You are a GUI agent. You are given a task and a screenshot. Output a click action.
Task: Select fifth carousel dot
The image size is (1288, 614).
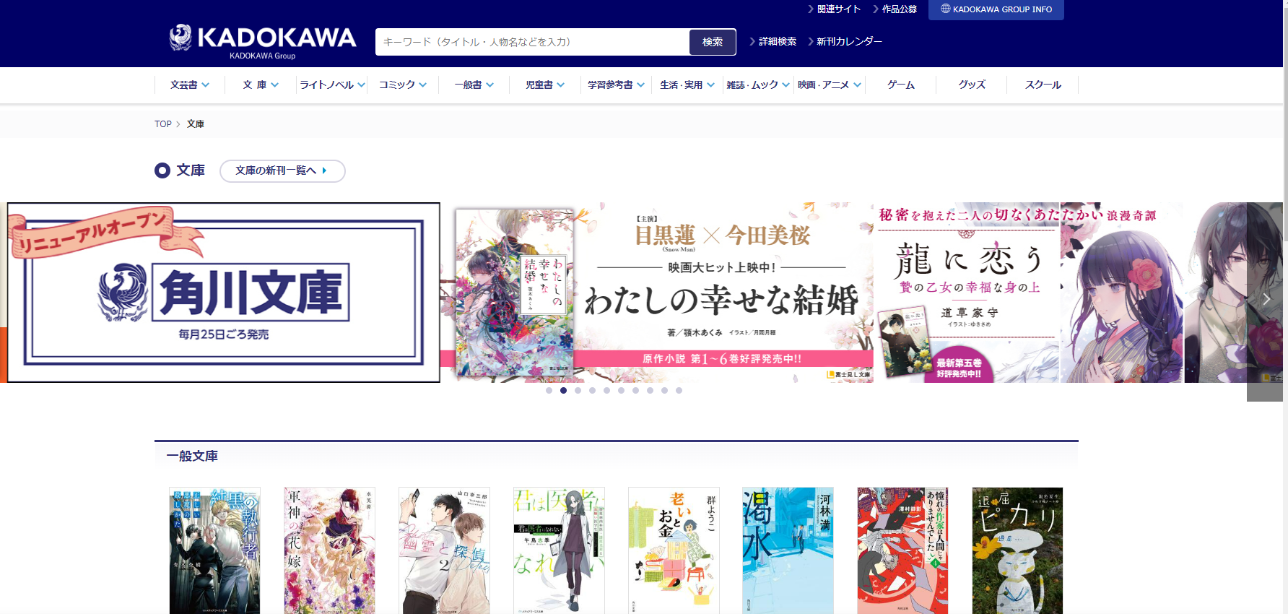[607, 391]
